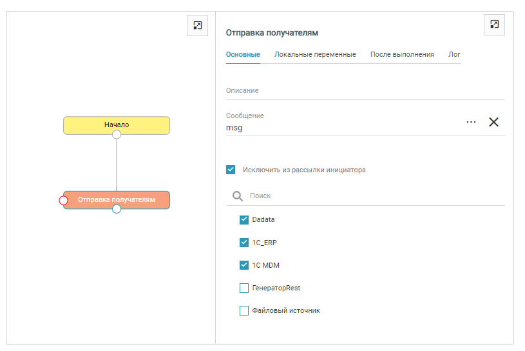This screenshot has height=351, width=525.
Task: Uncheck the Dadata recipient checkbox
Action: (x=244, y=219)
